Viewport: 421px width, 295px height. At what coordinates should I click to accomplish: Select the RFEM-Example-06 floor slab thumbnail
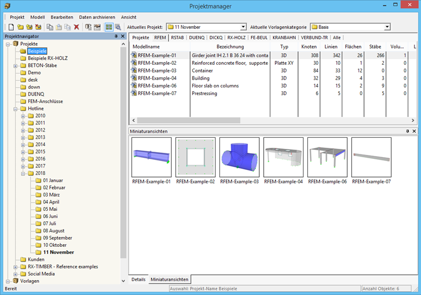coord(327,157)
